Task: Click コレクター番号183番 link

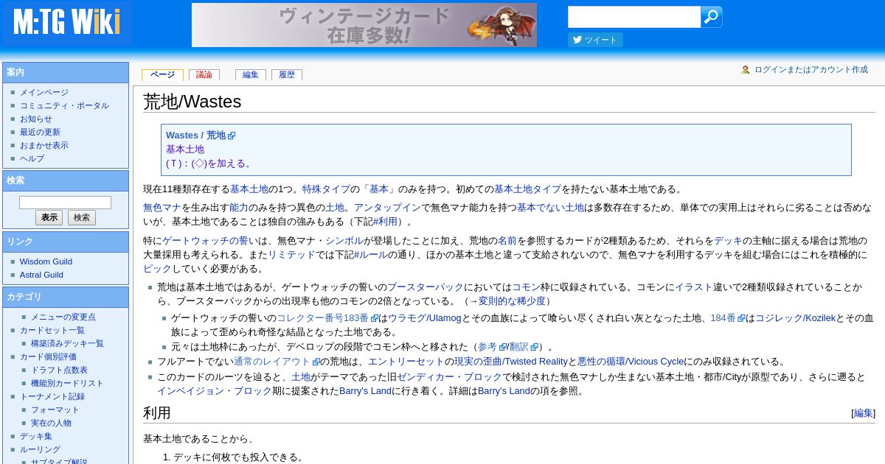Action: click(x=322, y=318)
